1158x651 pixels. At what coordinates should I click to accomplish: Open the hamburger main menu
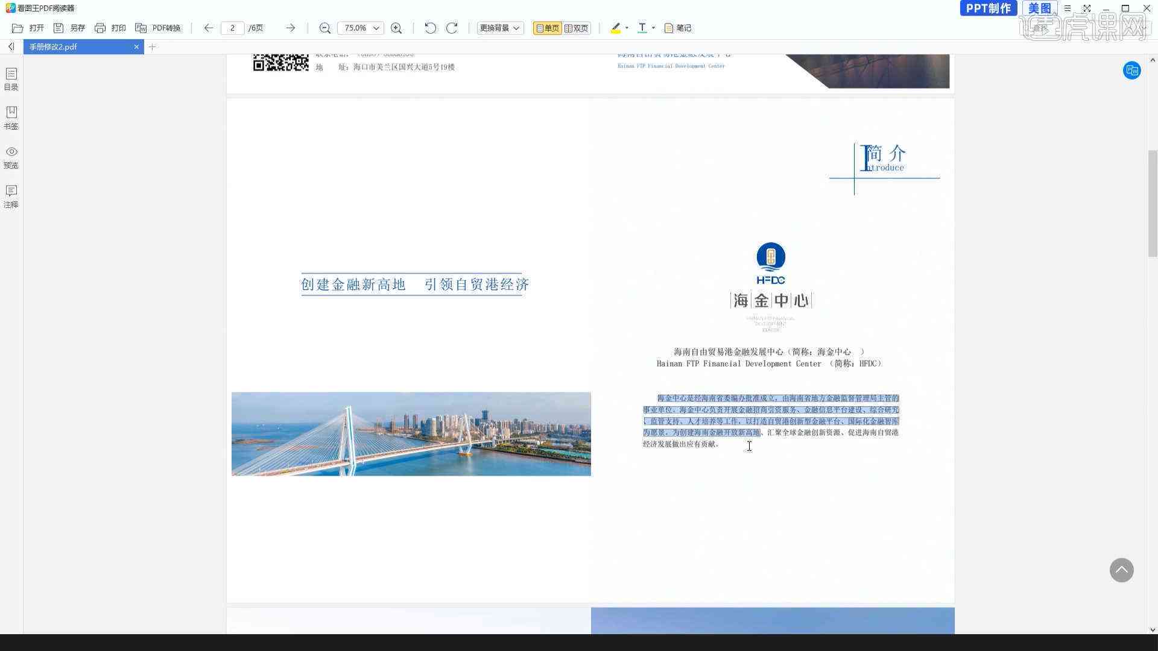(1068, 8)
